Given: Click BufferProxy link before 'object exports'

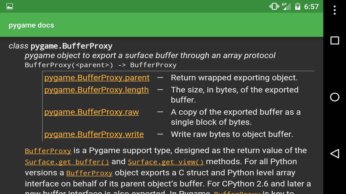Looking at the screenshot, I should (x=89, y=173).
